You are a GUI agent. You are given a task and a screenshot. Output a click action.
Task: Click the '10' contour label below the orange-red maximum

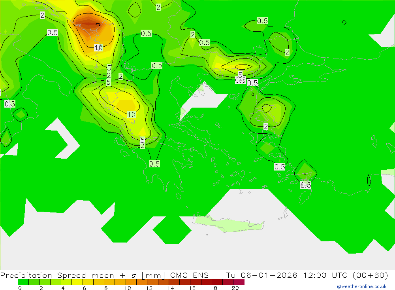(98, 48)
